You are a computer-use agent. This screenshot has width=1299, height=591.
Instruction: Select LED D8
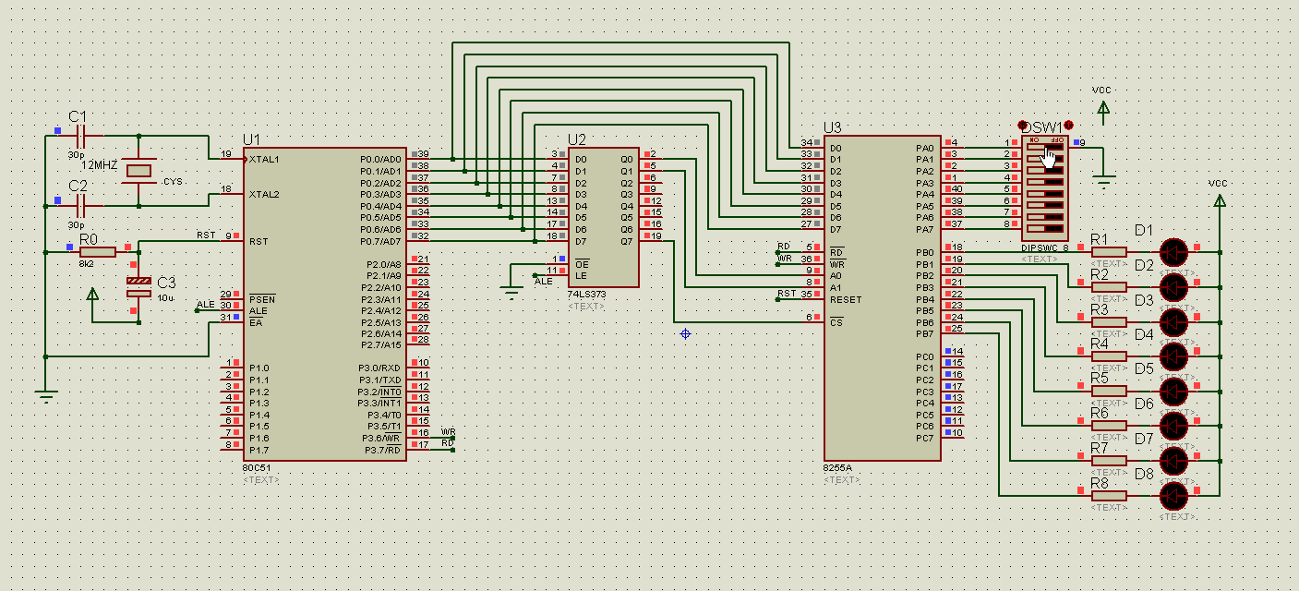click(x=1174, y=495)
